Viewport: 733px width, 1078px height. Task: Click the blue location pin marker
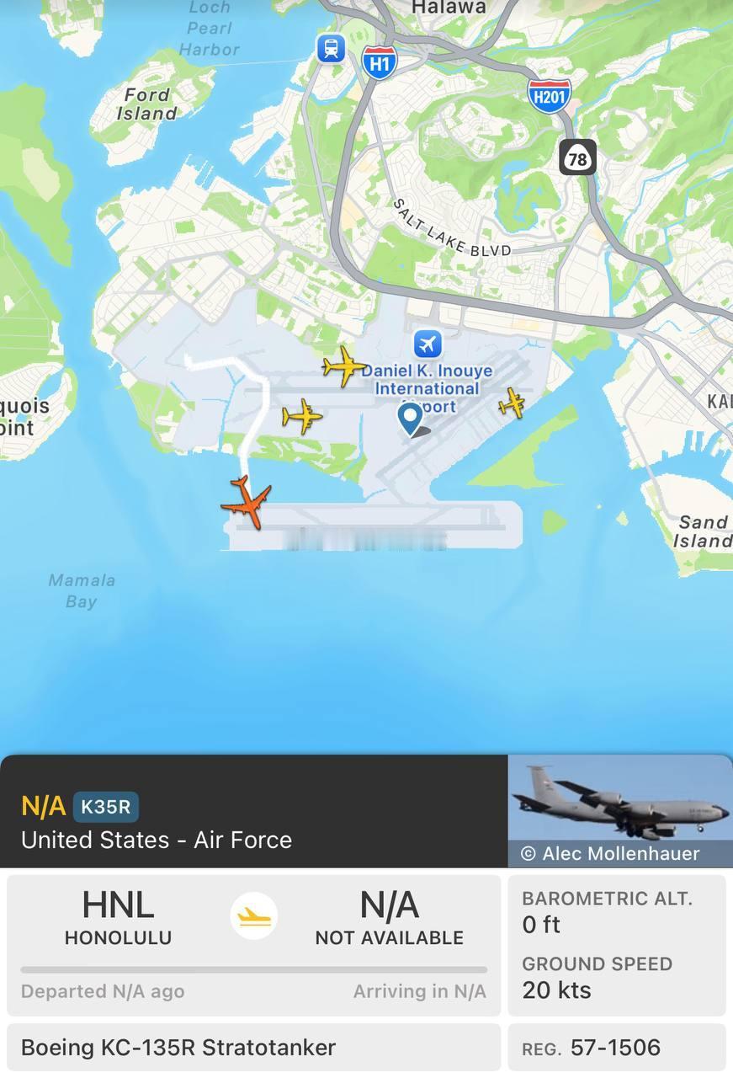click(x=410, y=419)
